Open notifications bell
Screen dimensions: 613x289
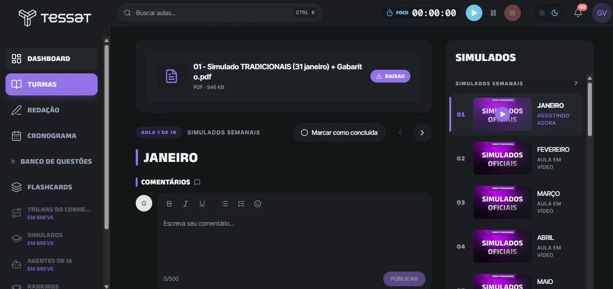[578, 13]
